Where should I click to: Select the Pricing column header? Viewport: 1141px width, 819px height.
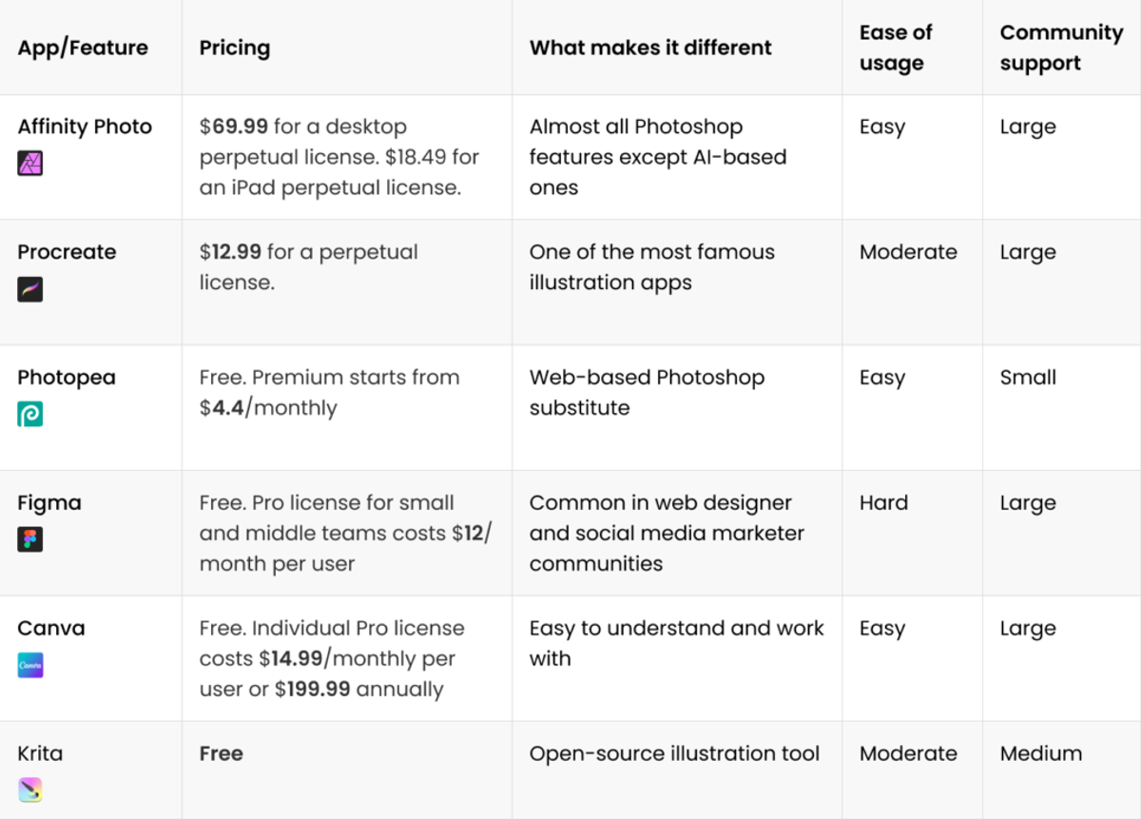(x=235, y=48)
